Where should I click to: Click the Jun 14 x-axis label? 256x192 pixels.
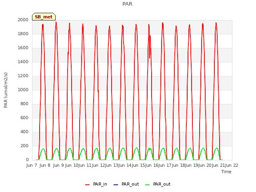click(x=126, y=165)
